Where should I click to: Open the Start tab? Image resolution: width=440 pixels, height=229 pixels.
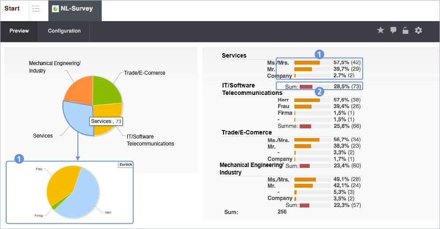coord(12,9)
